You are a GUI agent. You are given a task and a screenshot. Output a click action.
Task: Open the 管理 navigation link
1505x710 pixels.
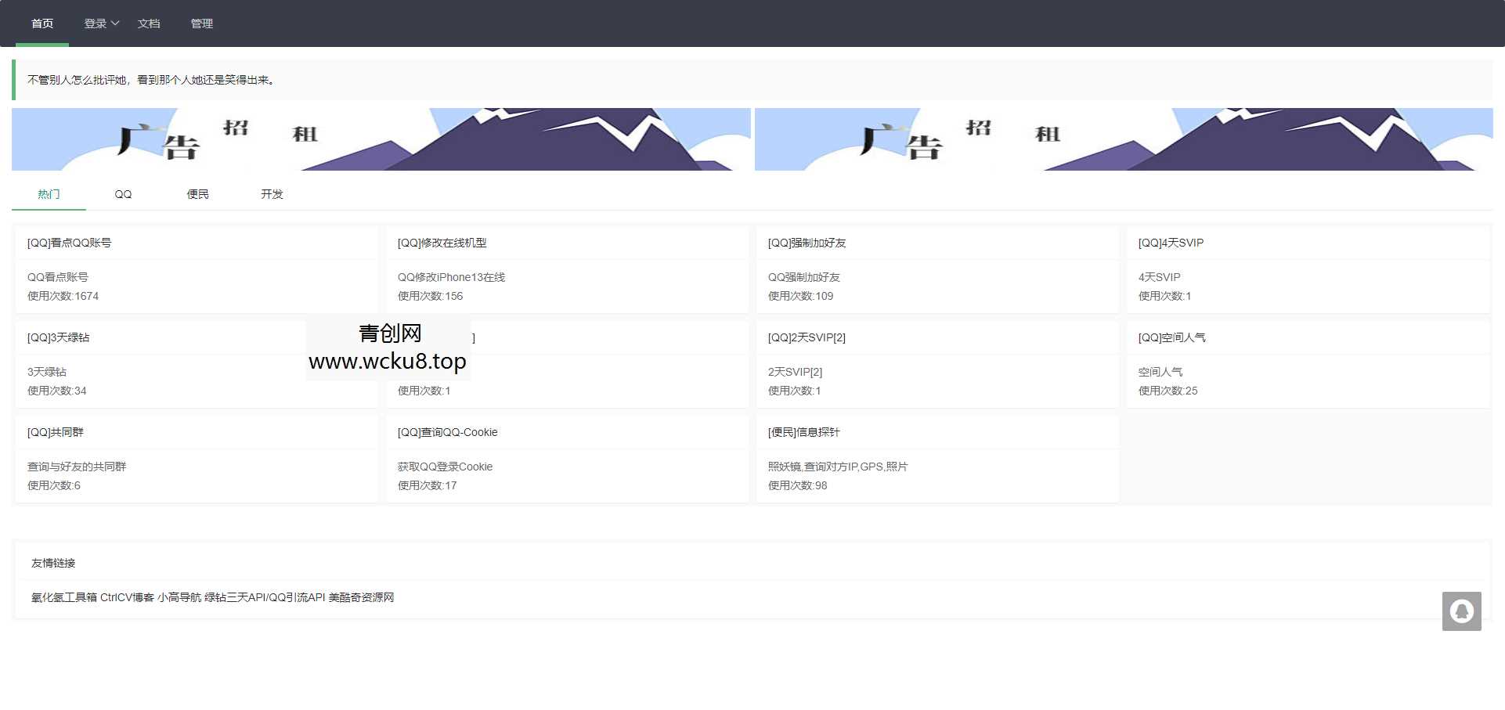pos(201,23)
